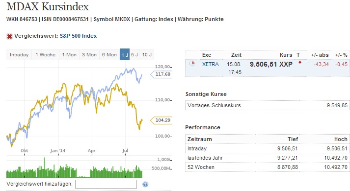Screen dimensions: 350x191
Task: Click the 15.08. date in the Zeit column
Action: [x=234, y=64]
